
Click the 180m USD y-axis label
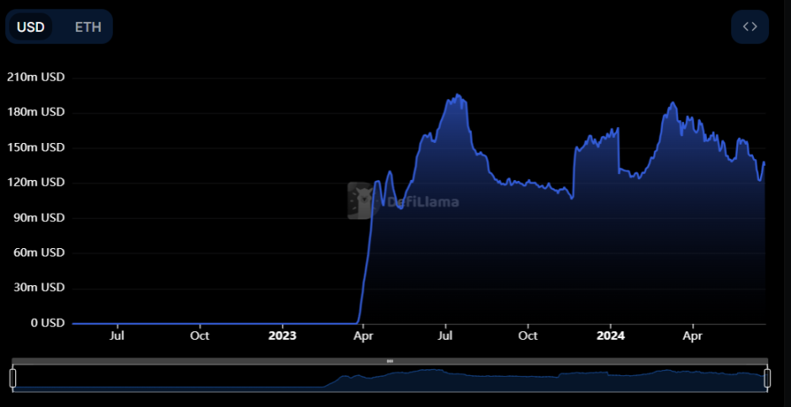pyautogui.click(x=35, y=112)
